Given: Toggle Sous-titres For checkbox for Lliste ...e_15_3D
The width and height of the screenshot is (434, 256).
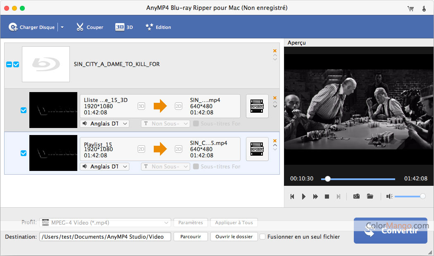Looking at the screenshot, I should (x=196, y=123).
